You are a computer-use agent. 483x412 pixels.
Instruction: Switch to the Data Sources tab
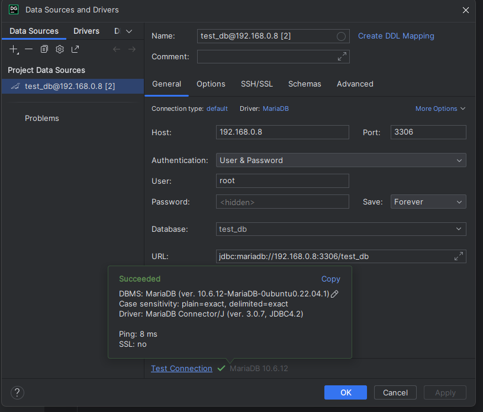pyautogui.click(x=34, y=31)
